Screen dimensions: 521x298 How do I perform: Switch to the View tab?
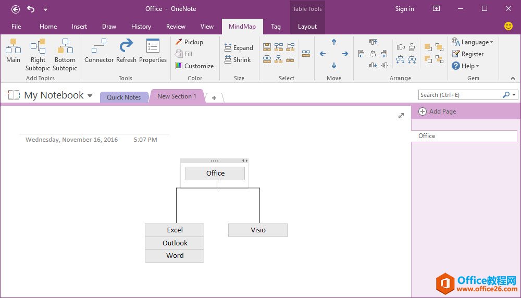(x=207, y=26)
